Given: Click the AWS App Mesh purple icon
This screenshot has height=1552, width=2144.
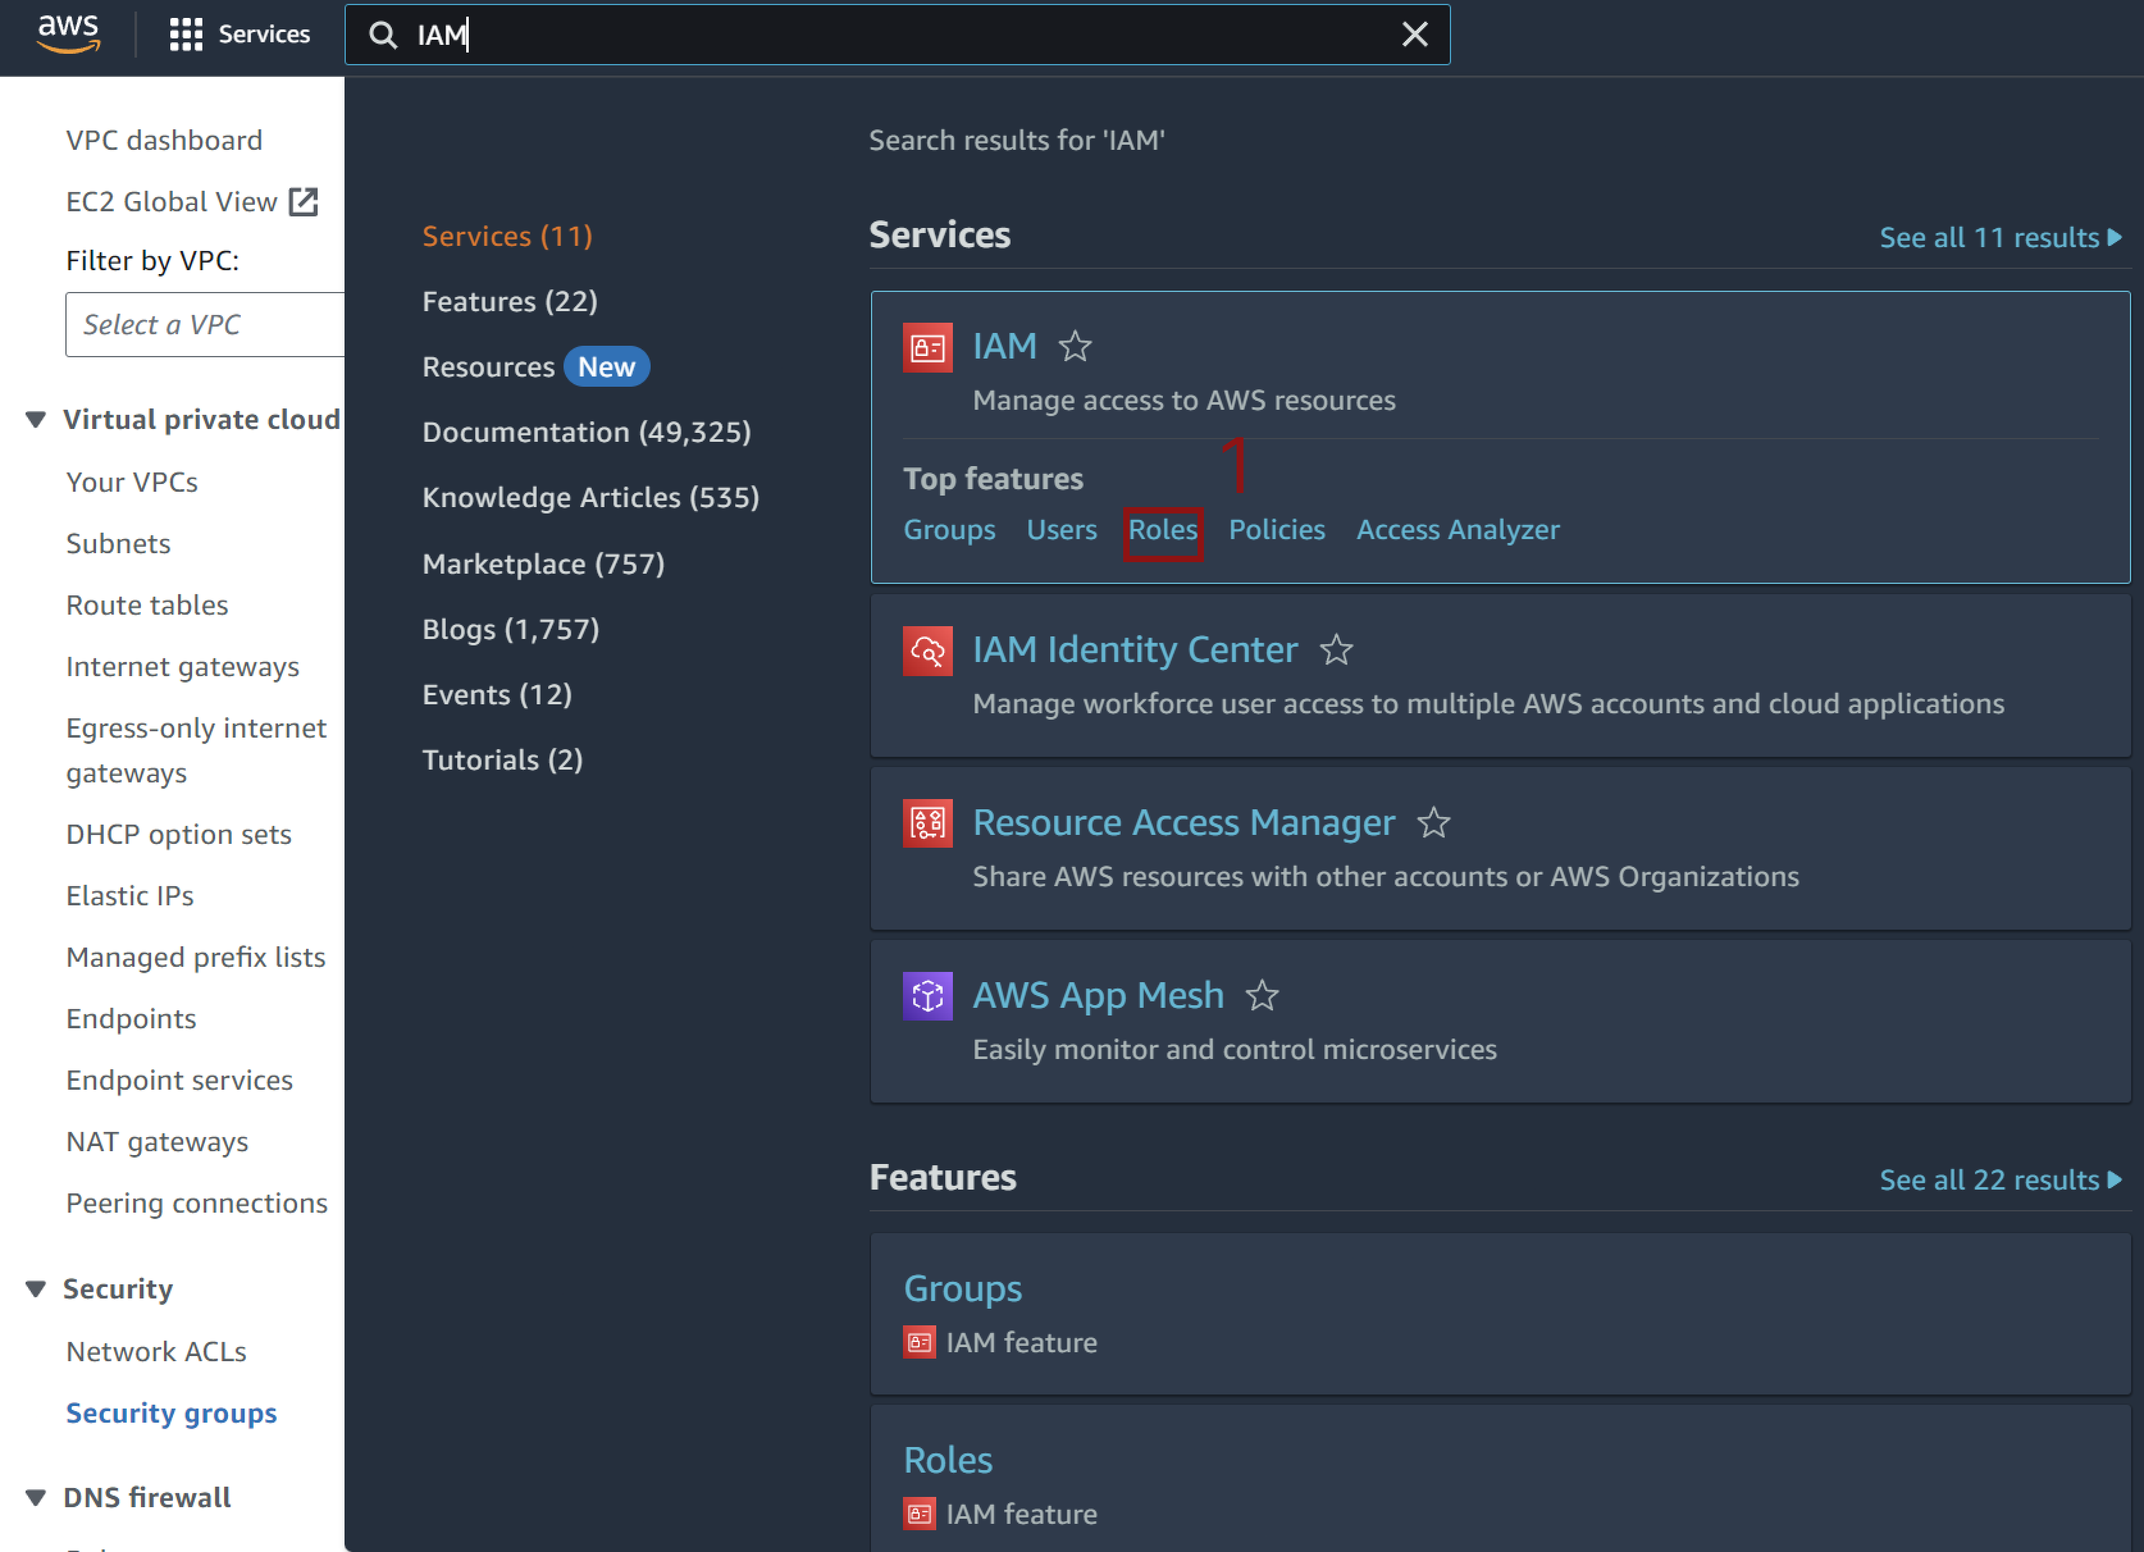Looking at the screenshot, I should 927,996.
